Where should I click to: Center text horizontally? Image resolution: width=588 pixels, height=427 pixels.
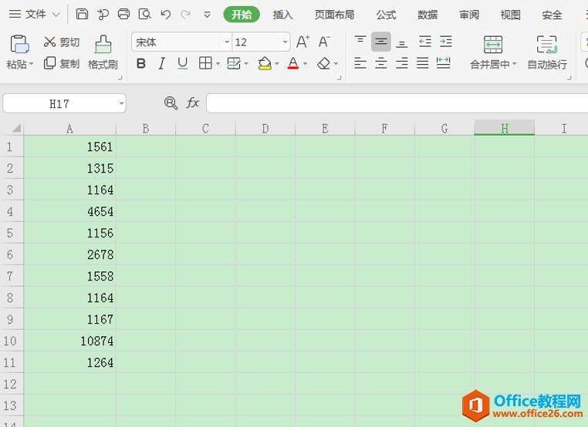click(x=381, y=63)
